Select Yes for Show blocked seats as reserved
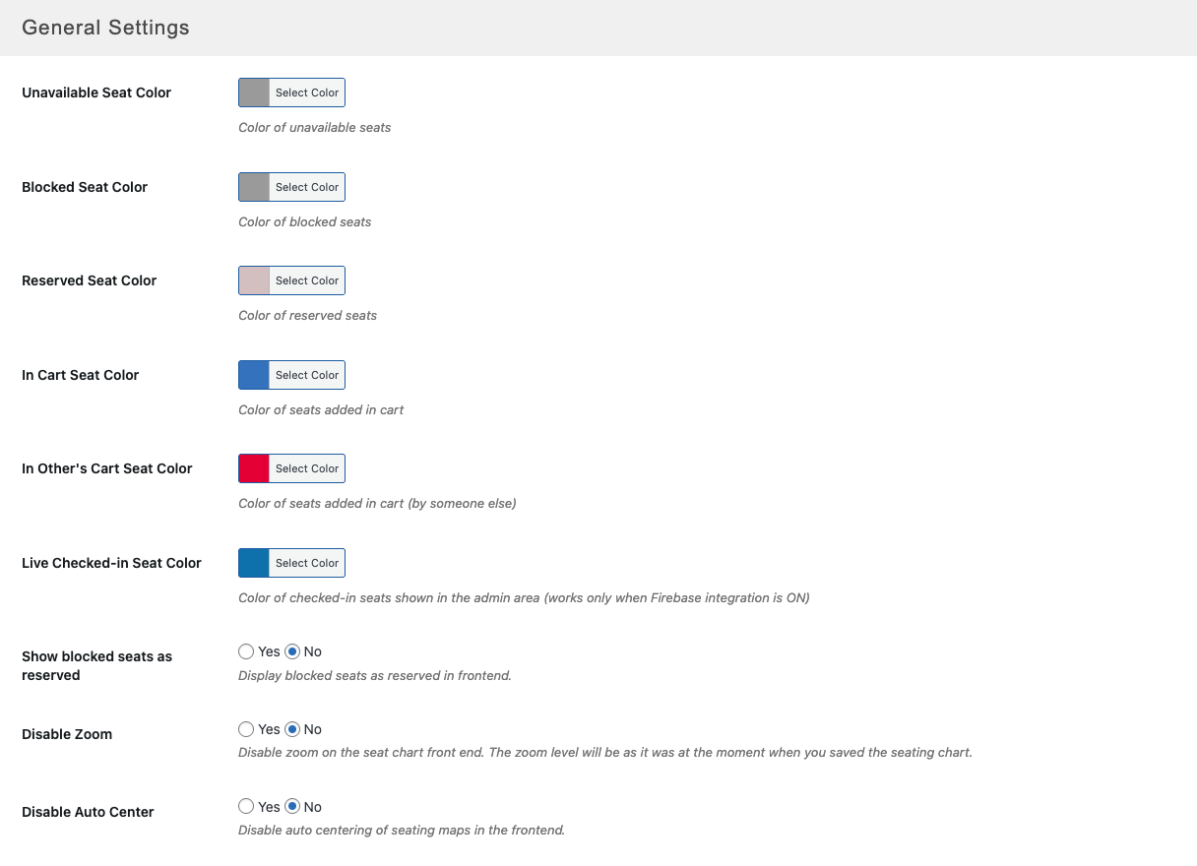 point(246,651)
